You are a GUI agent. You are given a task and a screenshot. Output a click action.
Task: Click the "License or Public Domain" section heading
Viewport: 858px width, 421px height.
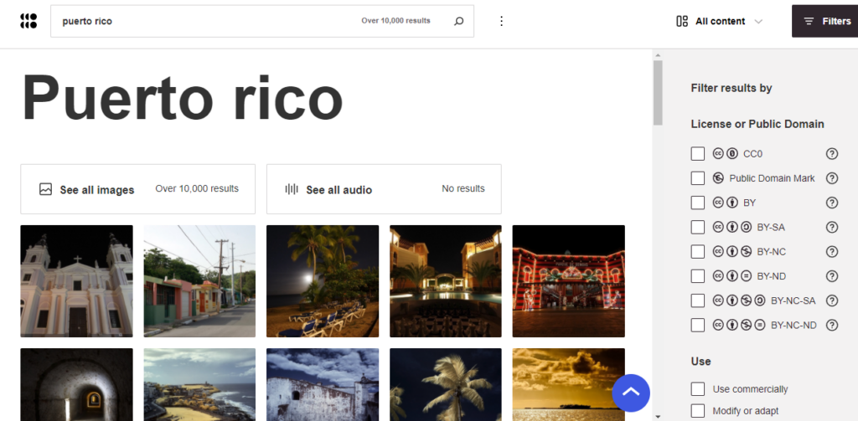[x=757, y=124]
